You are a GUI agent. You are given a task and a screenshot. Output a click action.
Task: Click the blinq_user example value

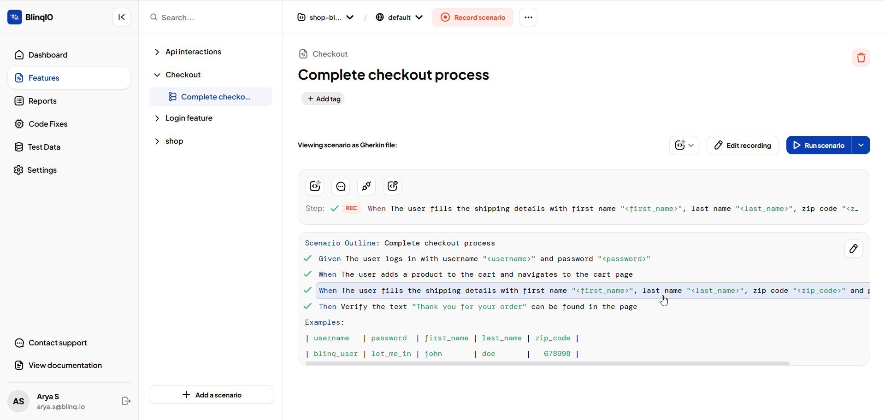pos(336,354)
